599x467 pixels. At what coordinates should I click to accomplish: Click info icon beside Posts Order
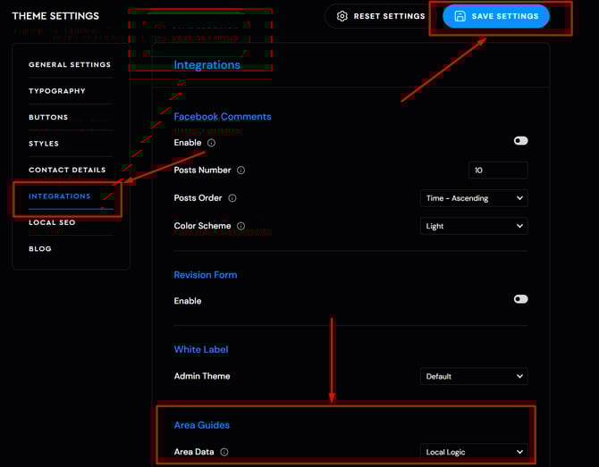point(232,198)
